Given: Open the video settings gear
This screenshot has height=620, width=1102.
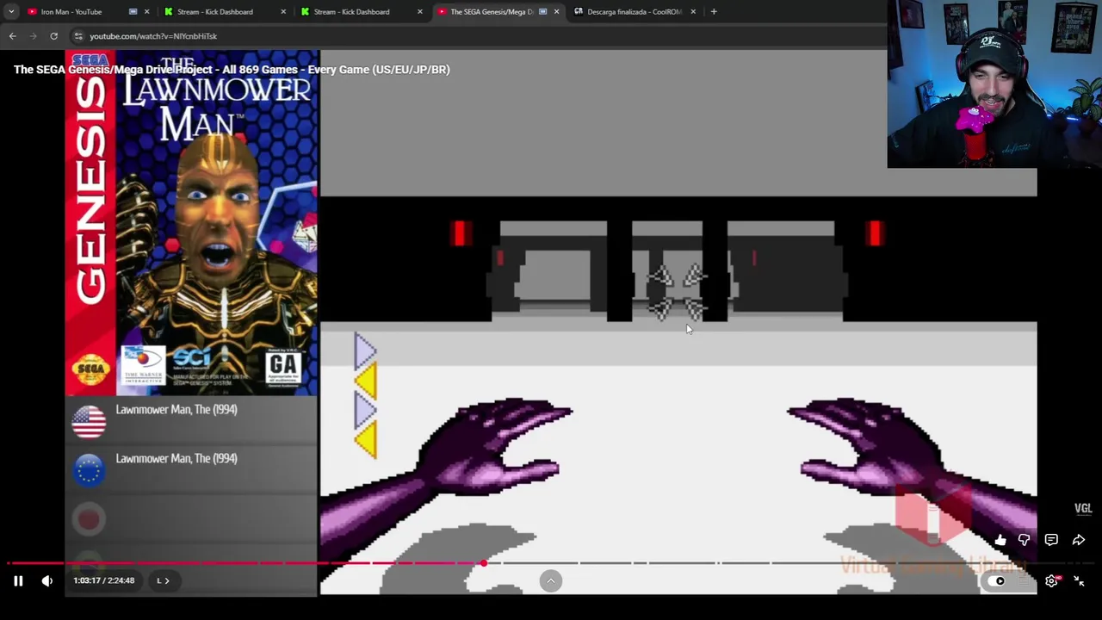Looking at the screenshot, I should pos(1052,581).
